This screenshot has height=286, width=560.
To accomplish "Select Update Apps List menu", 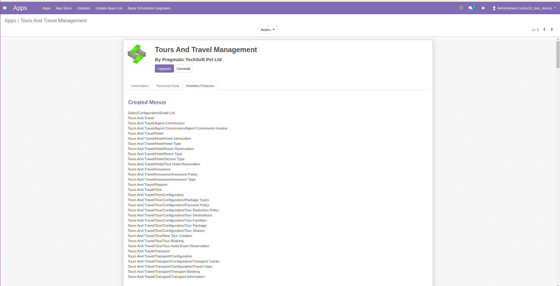I will pos(109,8).
